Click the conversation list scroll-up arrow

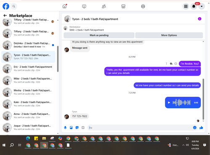[58, 21]
